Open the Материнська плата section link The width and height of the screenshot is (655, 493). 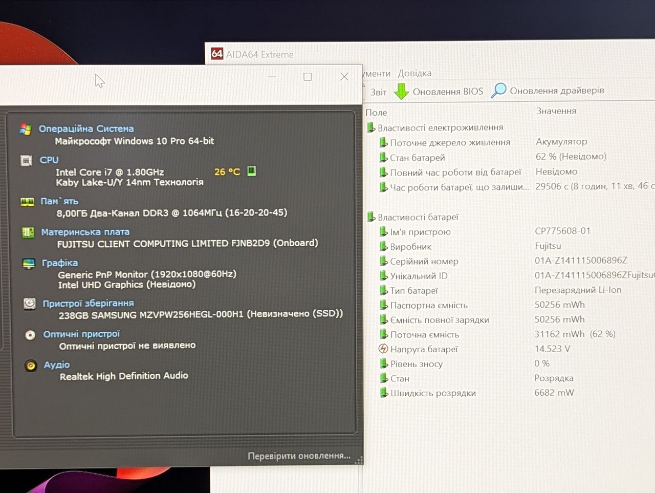85,232
